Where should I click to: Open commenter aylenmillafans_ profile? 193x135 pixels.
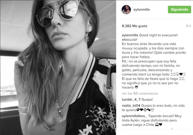coord(135,116)
